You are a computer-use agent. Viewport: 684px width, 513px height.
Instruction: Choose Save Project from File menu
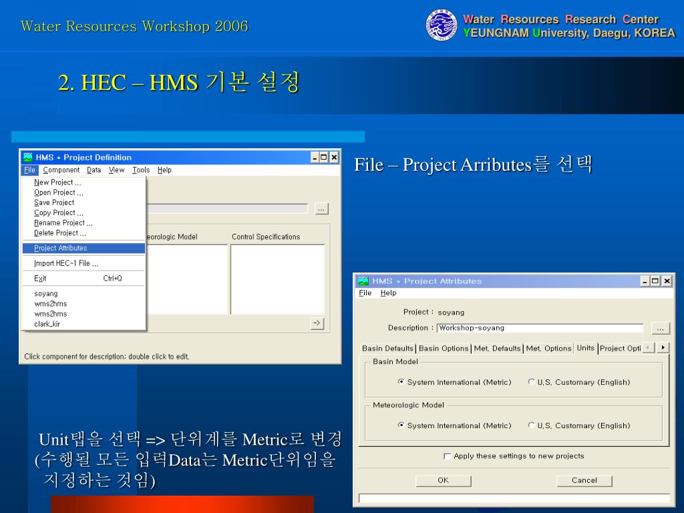tap(83, 202)
